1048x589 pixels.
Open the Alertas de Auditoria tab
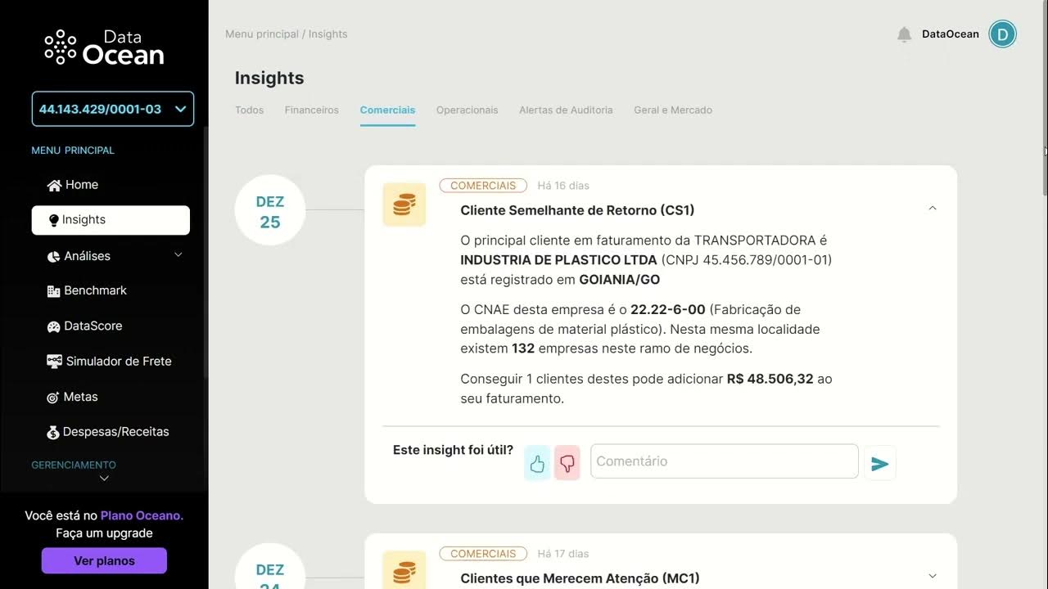pos(566,110)
